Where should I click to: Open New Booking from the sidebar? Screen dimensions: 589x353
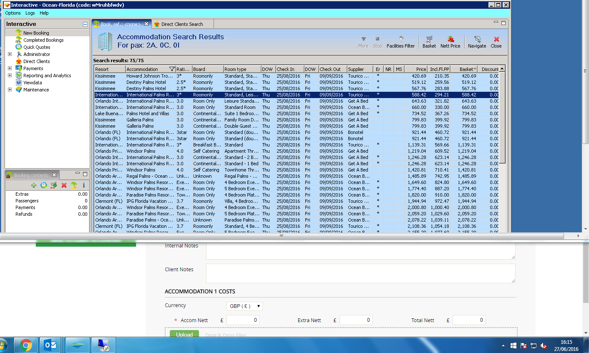tap(36, 33)
